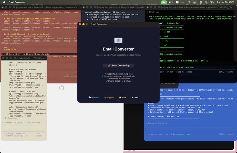Click the 'ACTION PLAN' heading in red terminal
Image resolution: width=237 pixels, height=153 pixels.
pyautogui.click(x=10, y=49)
